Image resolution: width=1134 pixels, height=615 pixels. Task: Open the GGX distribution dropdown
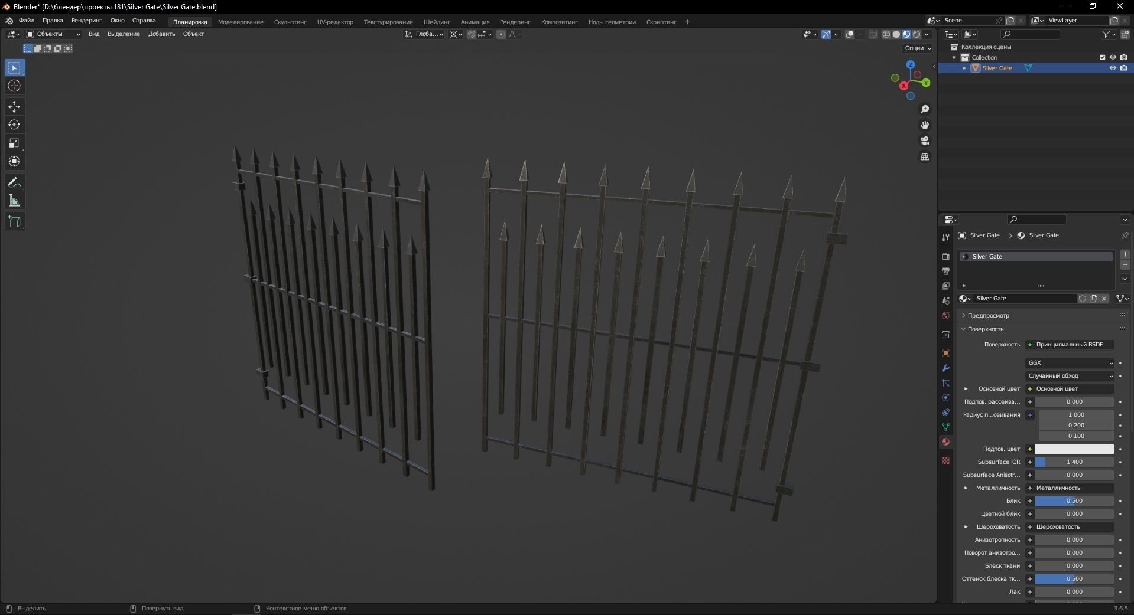[x=1070, y=363]
